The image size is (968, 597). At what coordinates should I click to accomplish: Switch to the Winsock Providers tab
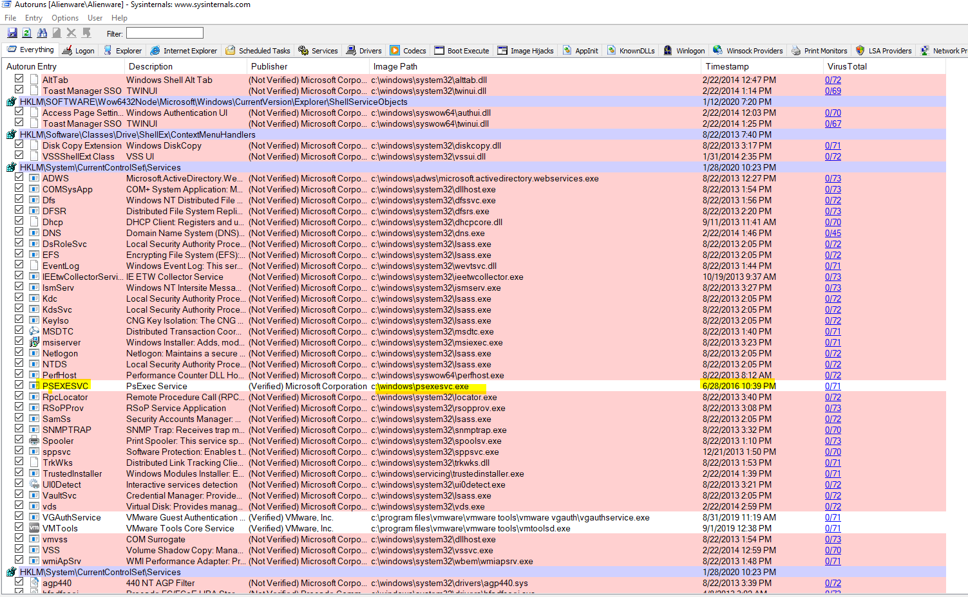tap(748, 50)
